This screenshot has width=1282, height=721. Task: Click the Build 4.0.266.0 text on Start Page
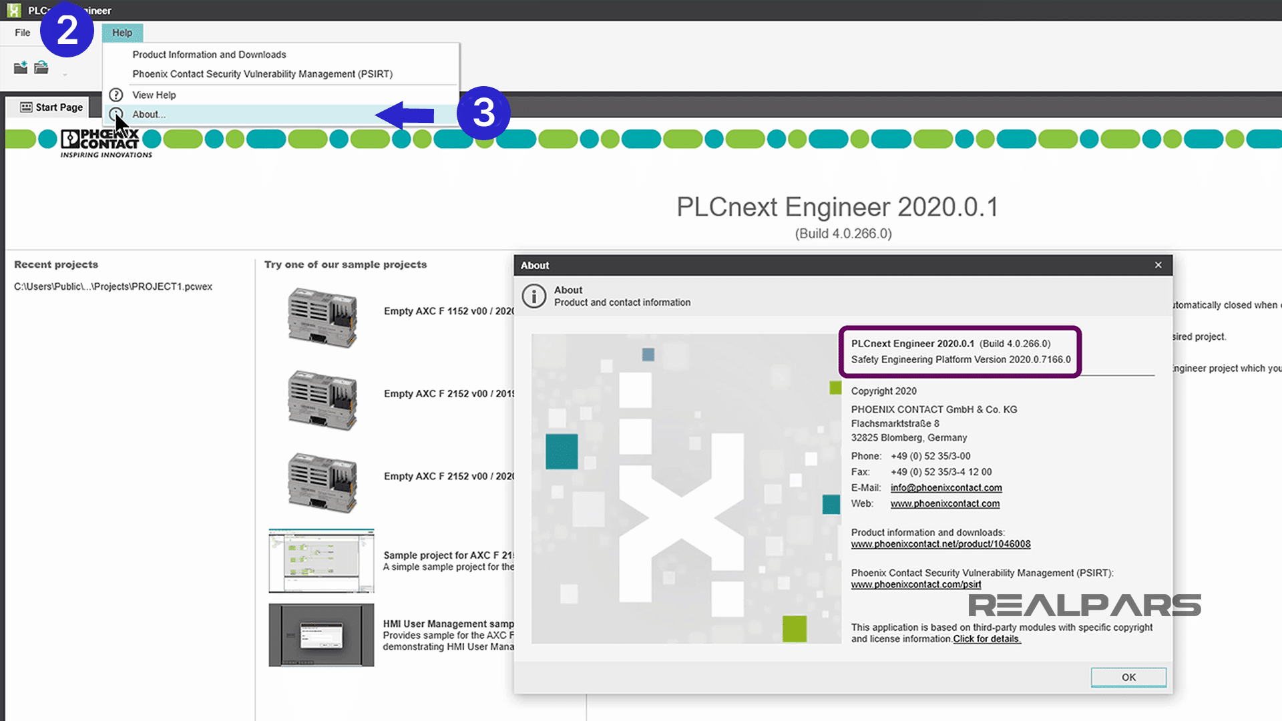[x=843, y=234]
